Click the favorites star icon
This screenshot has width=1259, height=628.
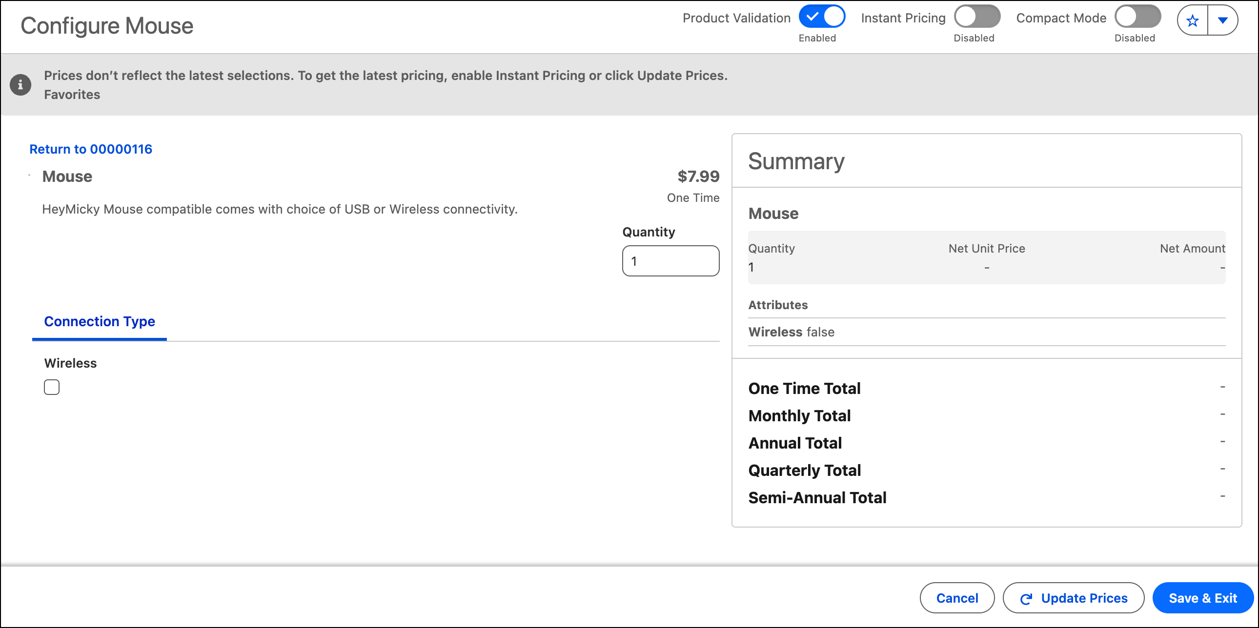pos(1193,20)
